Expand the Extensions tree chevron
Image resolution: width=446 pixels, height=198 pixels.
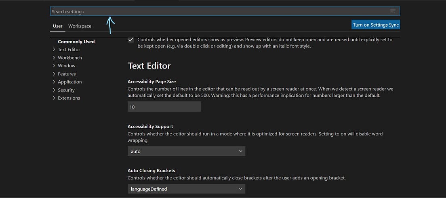click(54, 98)
